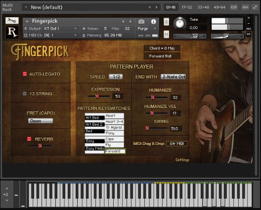Open the Purge menu dropdown
Image resolution: width=261 pixels, height=210 pixels.
pyautogui.click(x=147, y=29)
